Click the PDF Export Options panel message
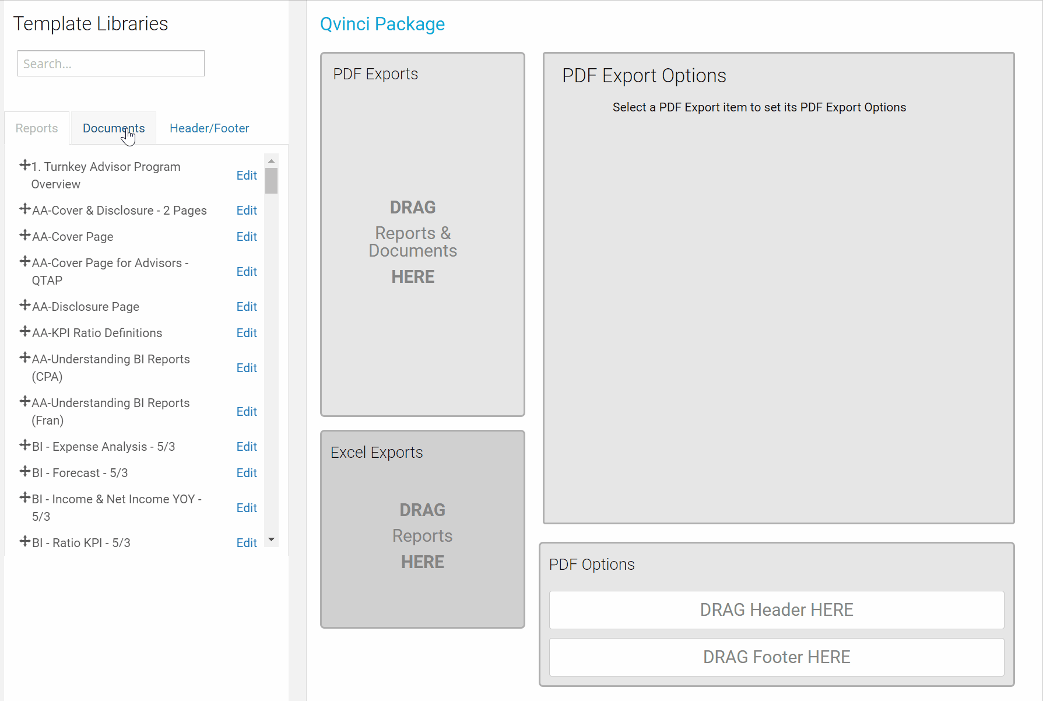 [x=759, y=107]
